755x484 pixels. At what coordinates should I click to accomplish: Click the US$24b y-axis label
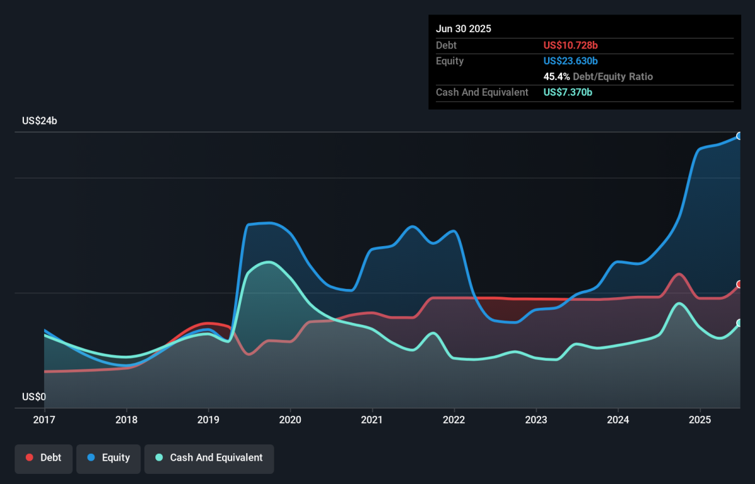click(x=39, y=121)
